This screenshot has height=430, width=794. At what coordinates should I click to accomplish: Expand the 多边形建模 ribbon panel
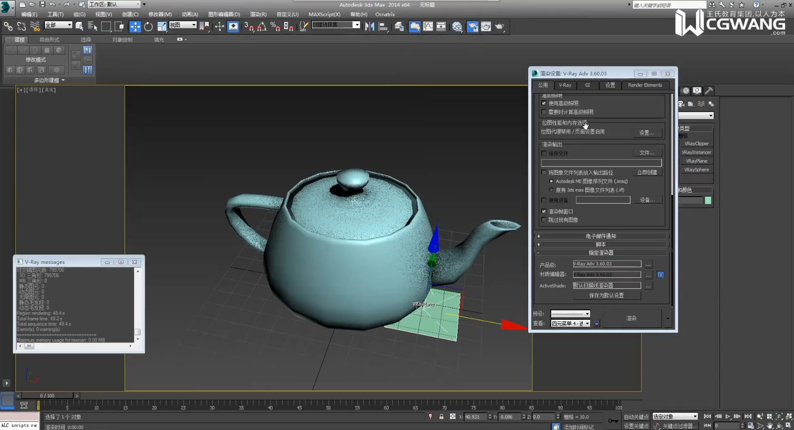click(49, 80)
